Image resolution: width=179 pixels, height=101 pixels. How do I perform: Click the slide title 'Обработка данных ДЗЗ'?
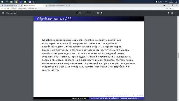pyautogui.click(x=54, y=19)
